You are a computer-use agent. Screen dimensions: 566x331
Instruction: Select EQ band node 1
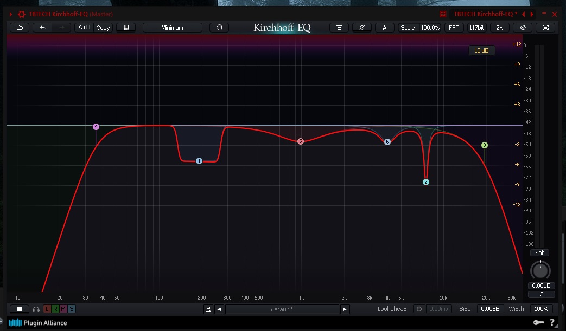199,161
